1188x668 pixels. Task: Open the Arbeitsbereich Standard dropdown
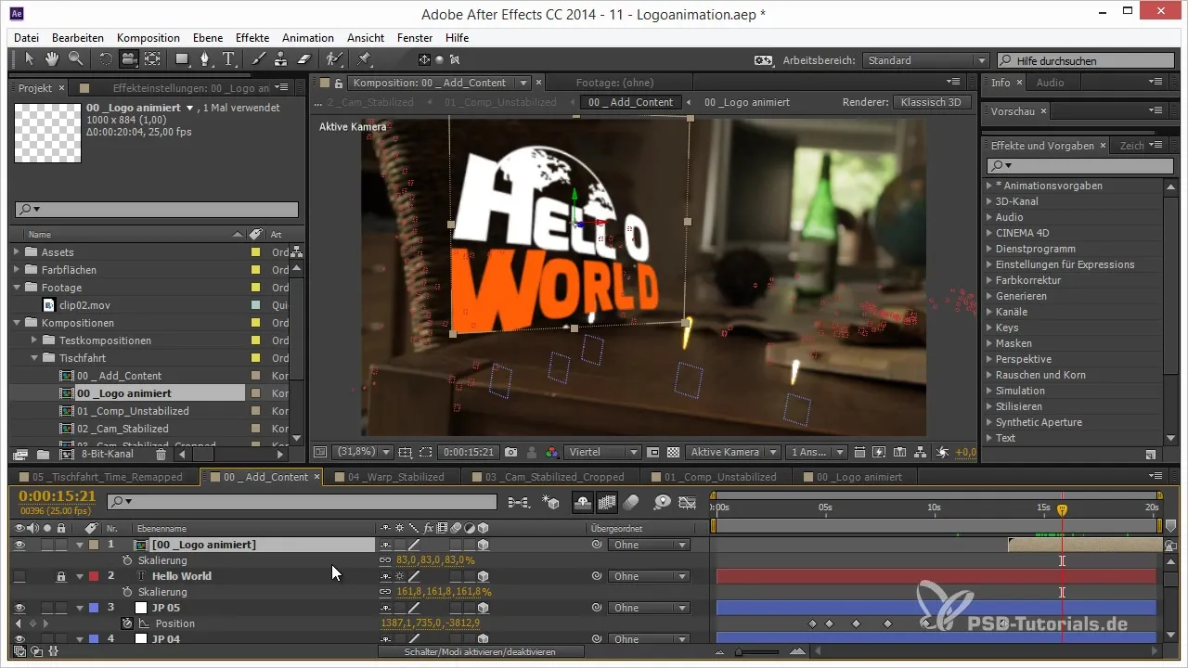tap(925, 60)
